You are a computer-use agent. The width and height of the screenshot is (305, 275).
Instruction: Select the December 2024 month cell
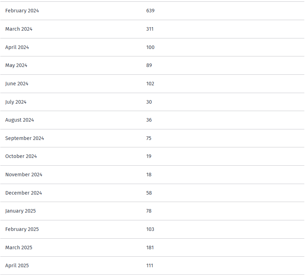24,193
